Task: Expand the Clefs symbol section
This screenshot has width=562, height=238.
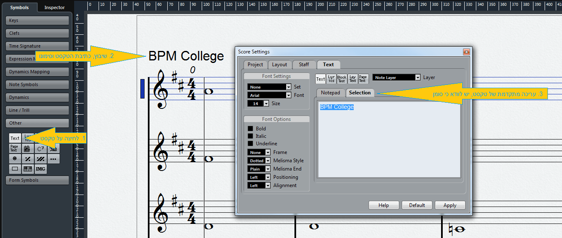Action: (37, 33)
